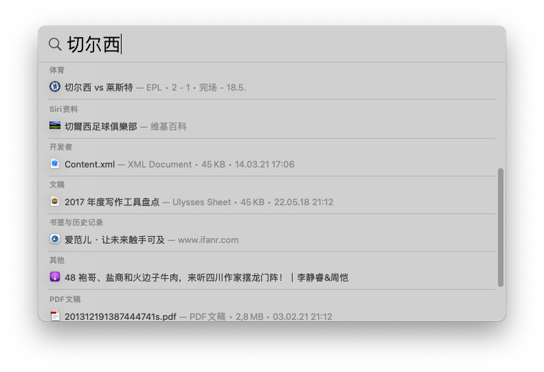Open the 201312191387444741s.pdf result
The image size is (544, 372).
tap(271, 316)
